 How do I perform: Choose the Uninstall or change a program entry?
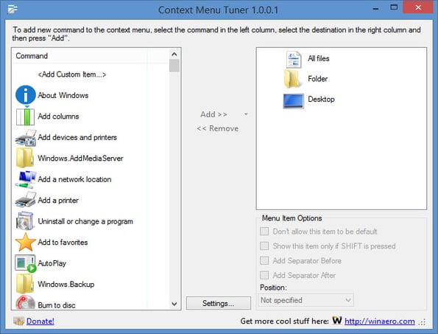(85, 221)
